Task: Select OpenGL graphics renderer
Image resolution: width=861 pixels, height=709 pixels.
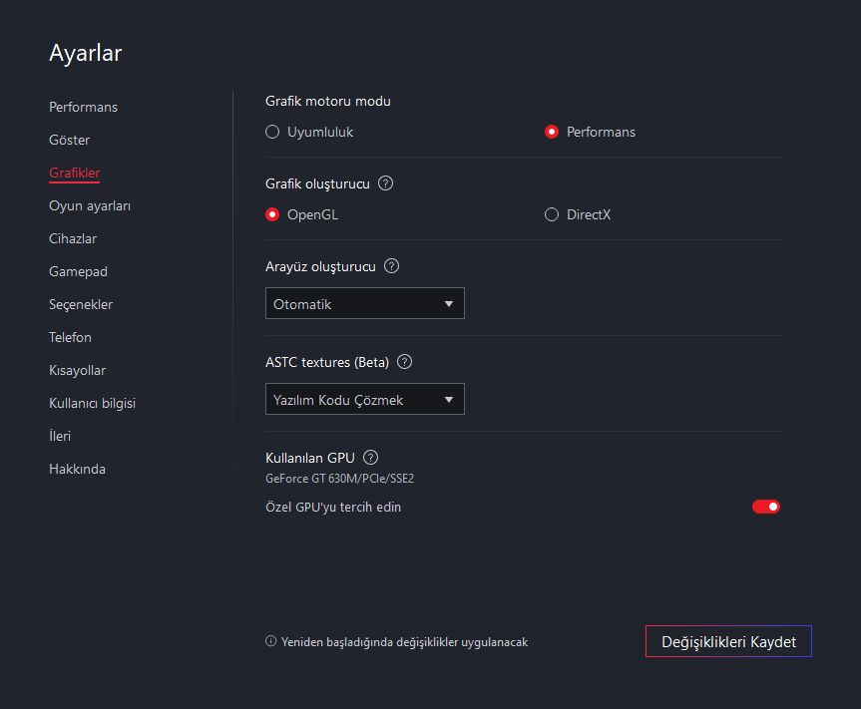Action: [x=272, y=214]
